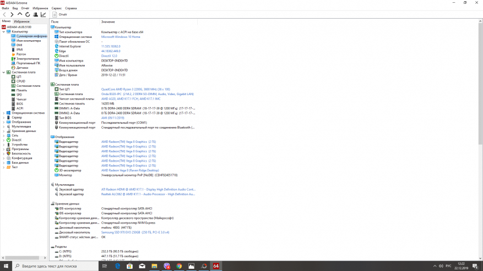The image size is (483, 271).
Task: Expand the Сервер tree node
Action: pos(4,118)
